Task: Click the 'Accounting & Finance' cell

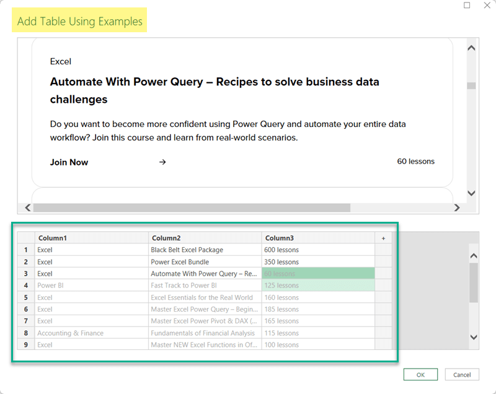Action: (91, 333)
